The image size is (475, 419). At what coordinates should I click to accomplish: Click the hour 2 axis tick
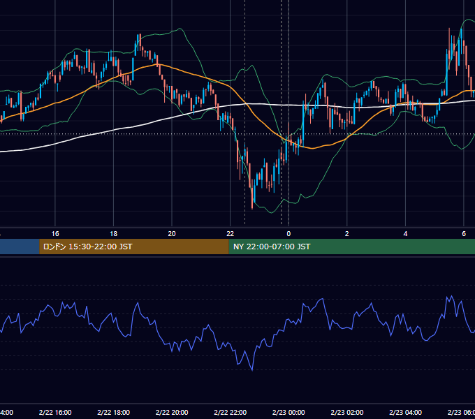(x=347, y=234)
